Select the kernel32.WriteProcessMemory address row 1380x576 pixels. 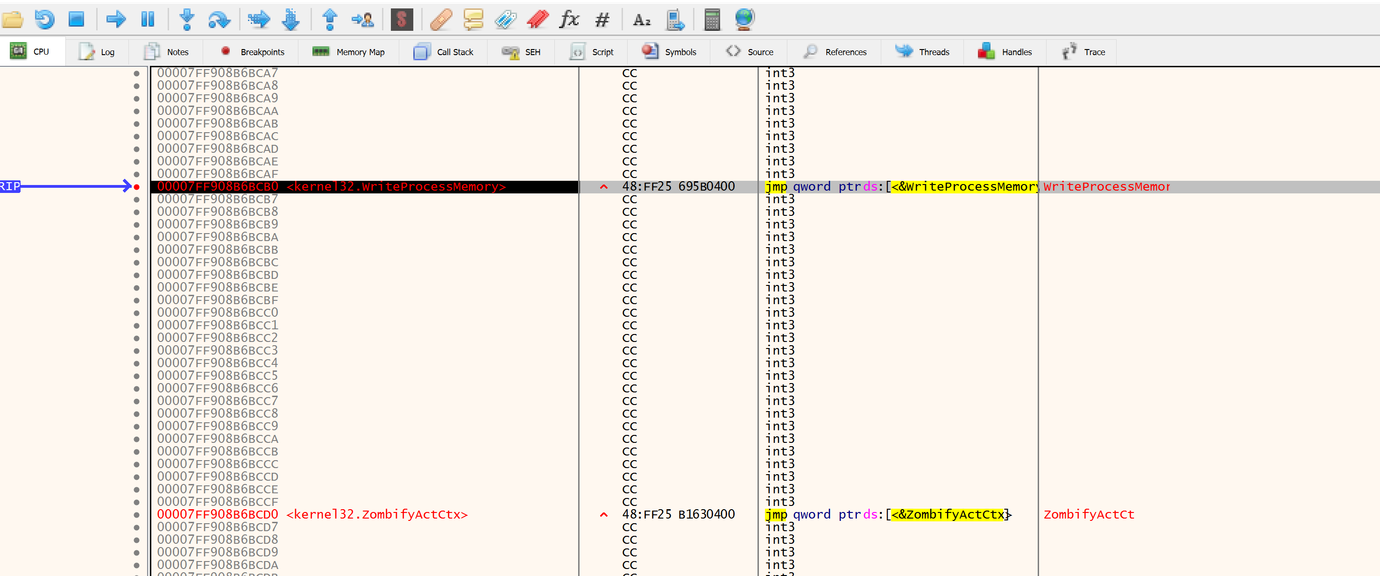tap(364, 186)
